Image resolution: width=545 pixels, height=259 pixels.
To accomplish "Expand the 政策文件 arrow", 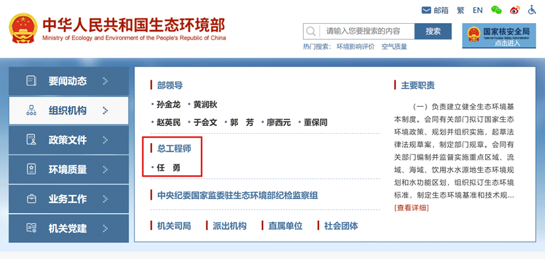I will (x=105, y=140).
